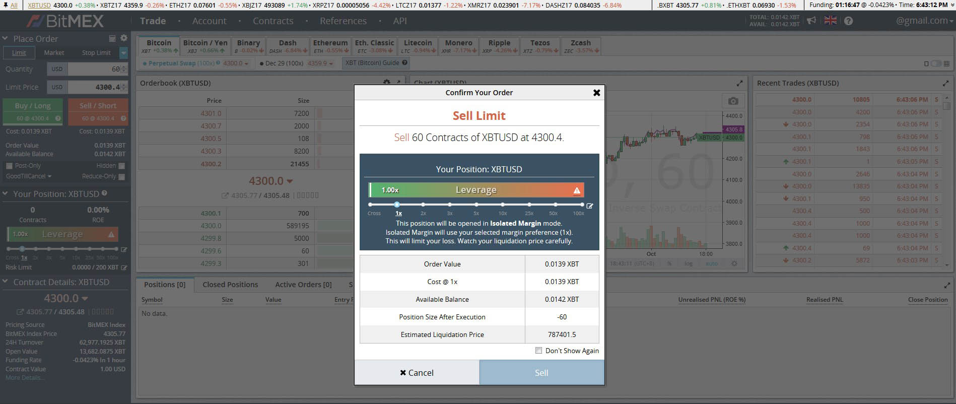Open the References menu

point(343,21)
